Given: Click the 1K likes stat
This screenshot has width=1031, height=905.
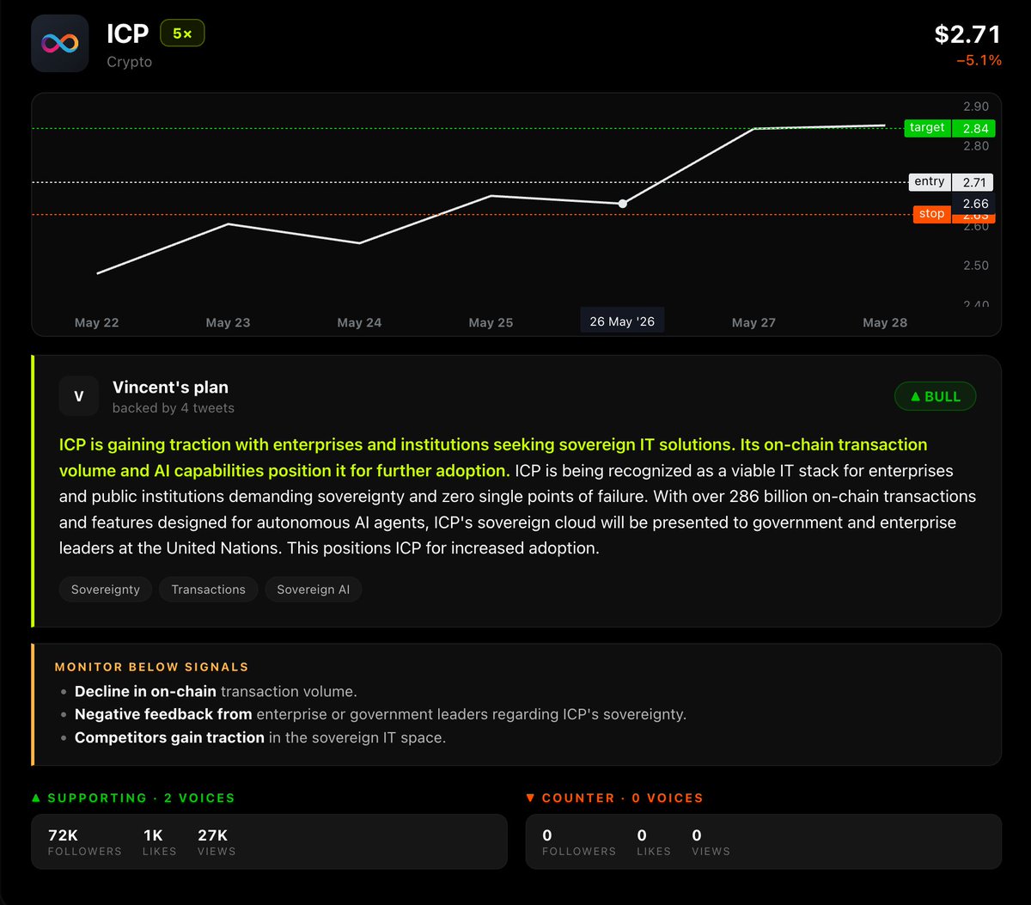Looking at the screenshot, I should (159, 842).
